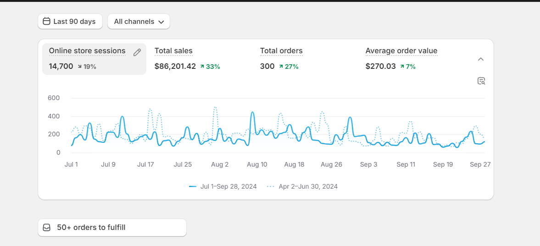
Task: Toggle the Jul 1–Sep 28, 2024 legend series
Action: (x=223, y=186)
